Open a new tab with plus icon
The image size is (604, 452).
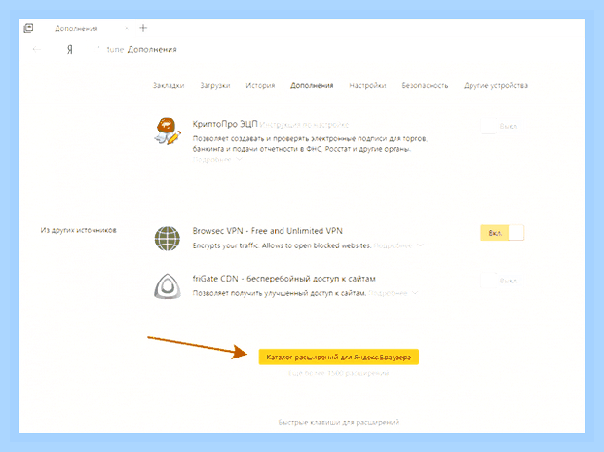[143, 28]
